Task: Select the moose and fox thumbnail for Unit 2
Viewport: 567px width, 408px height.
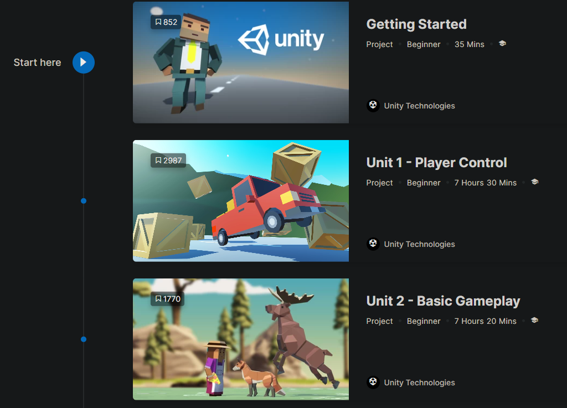Action: (241, 339)
